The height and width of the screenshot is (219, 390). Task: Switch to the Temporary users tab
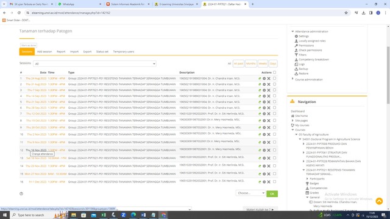coord(124,52)
